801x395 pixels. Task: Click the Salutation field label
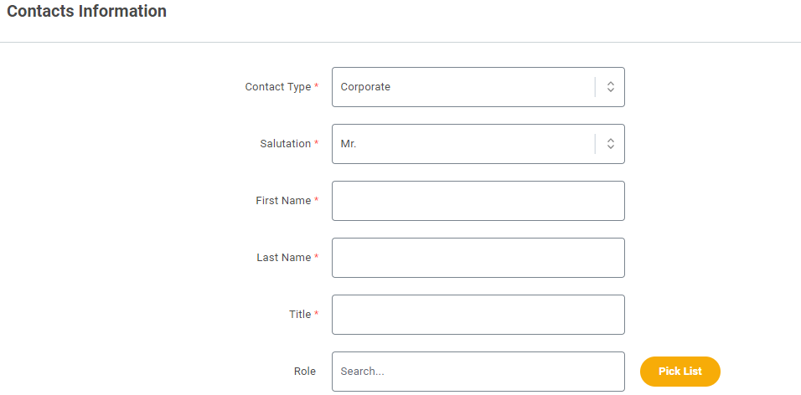pos(285,144)
